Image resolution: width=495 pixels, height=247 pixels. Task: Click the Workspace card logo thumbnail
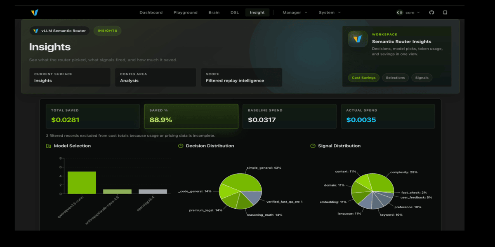point(358,39)
